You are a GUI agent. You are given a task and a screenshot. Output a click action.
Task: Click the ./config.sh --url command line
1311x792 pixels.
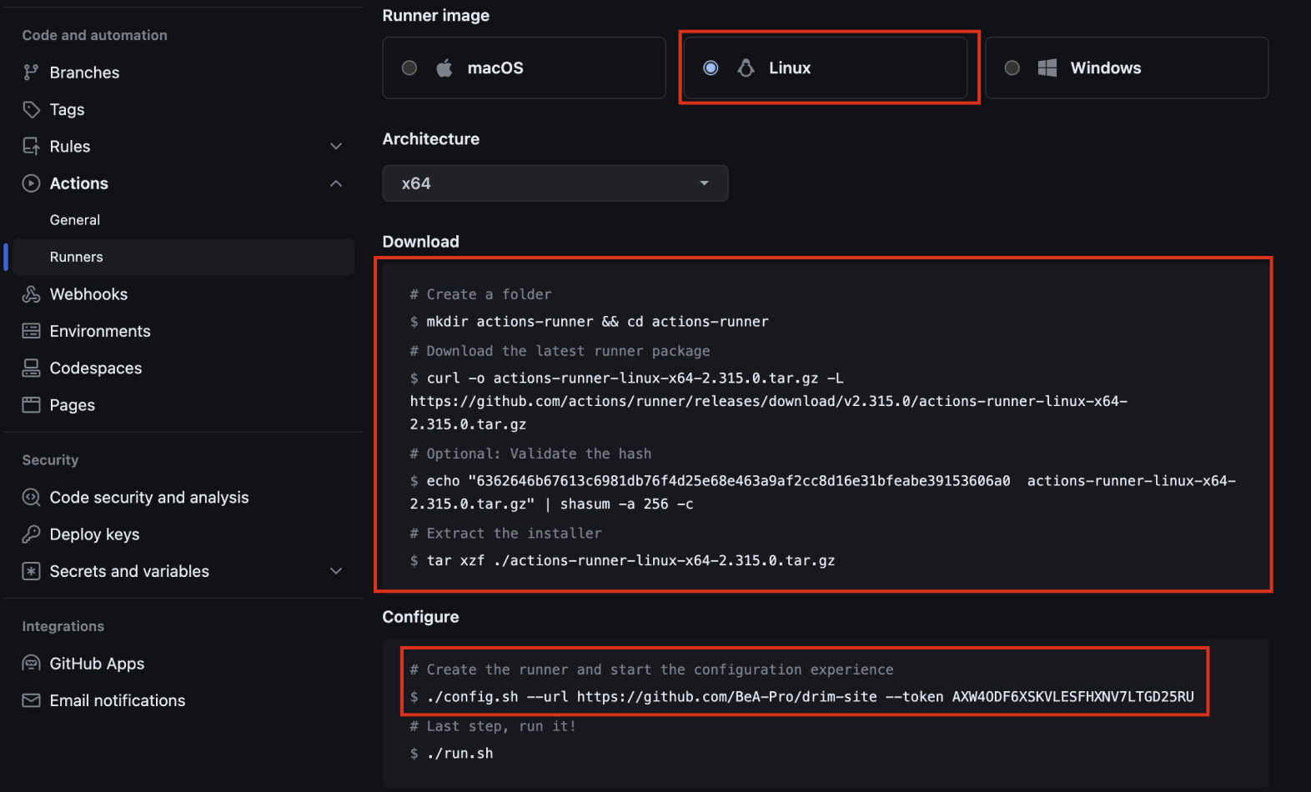[x=802, y=697]
